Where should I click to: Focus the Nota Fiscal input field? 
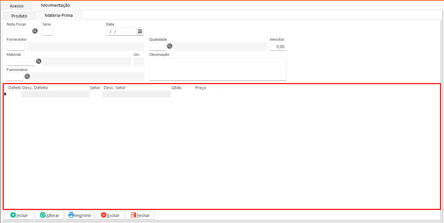point(19,32)
